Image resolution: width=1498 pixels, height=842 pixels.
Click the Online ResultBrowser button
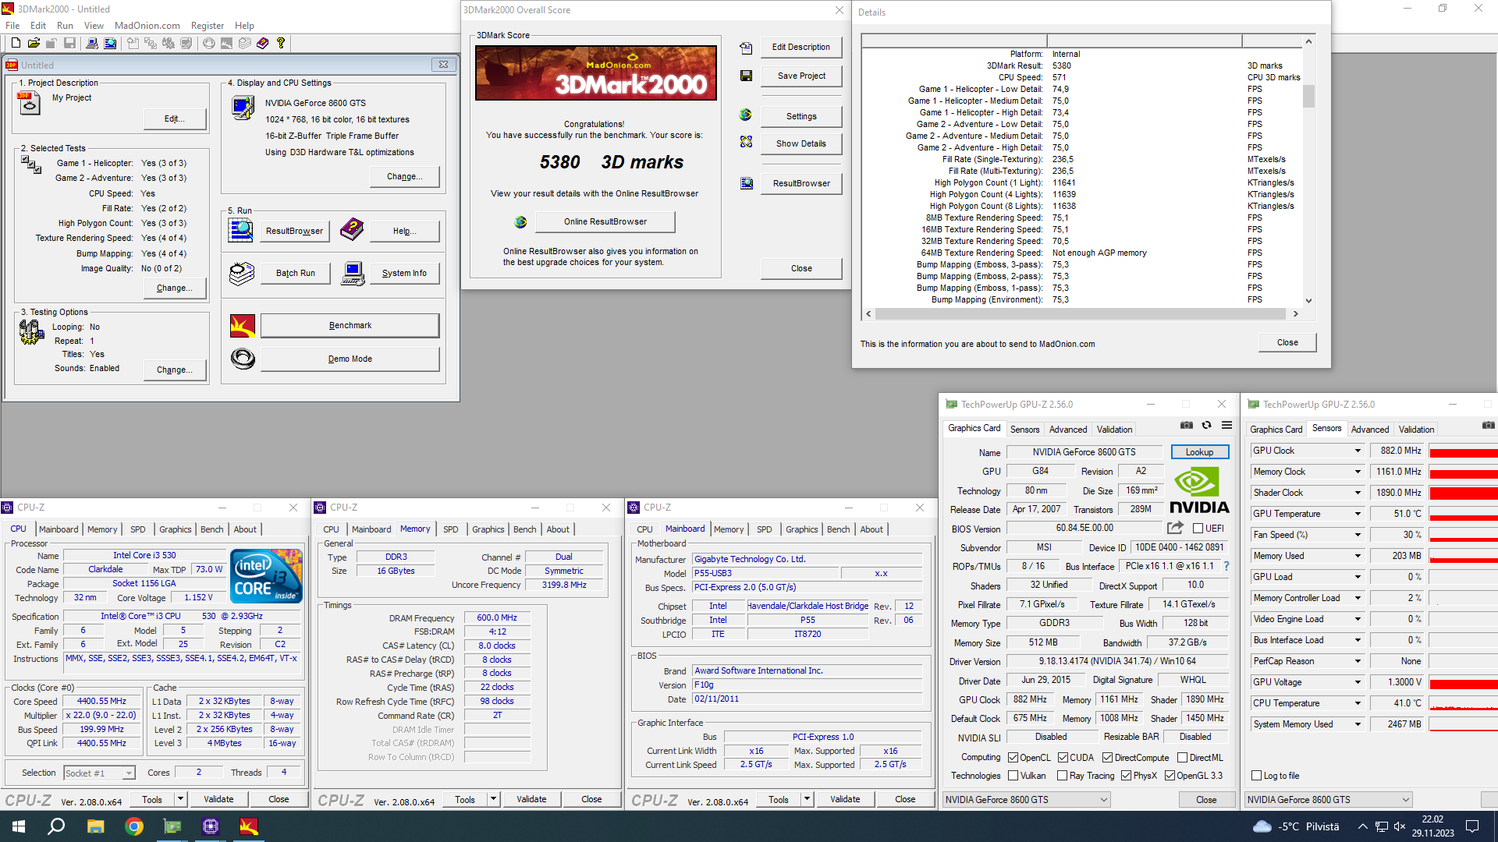click(605, 222)
